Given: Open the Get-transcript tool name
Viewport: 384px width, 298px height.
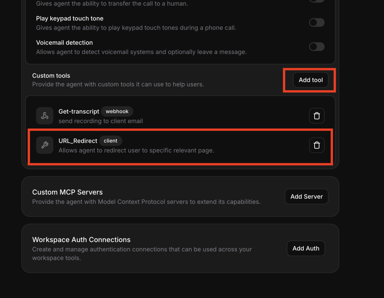Looking at the screenshot, I should point(79,111).
